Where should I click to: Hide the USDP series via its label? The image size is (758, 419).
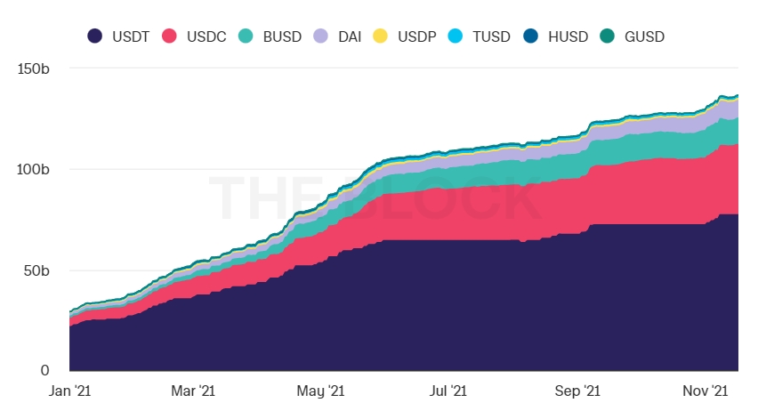(x=417, y=36)
